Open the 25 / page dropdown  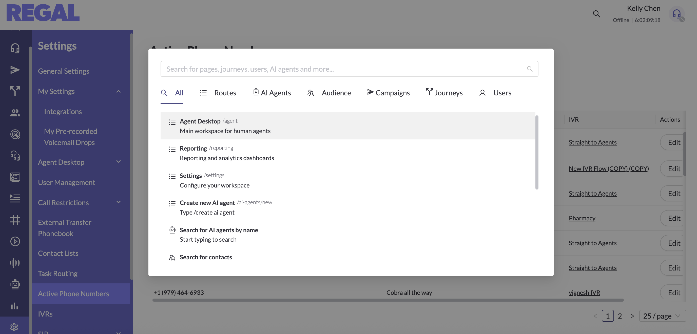[662, 316]
